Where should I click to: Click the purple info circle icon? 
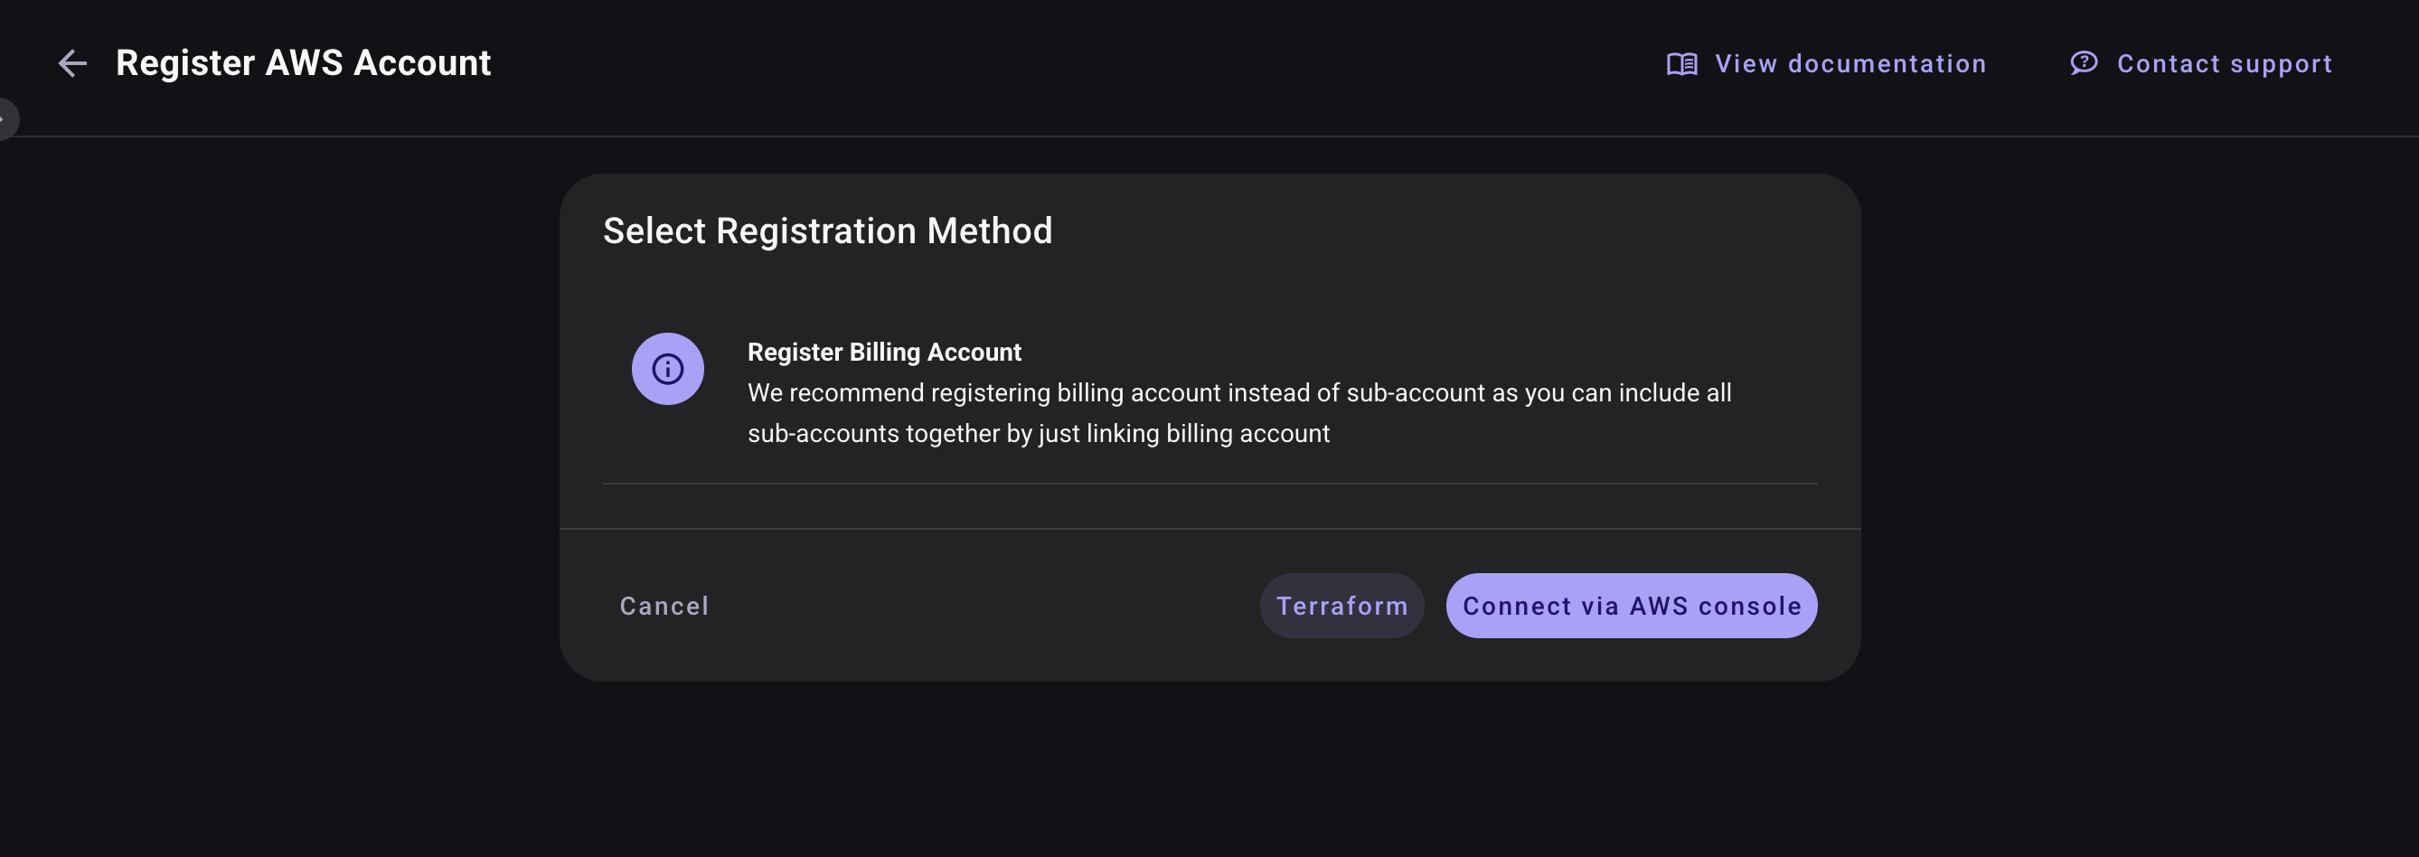tap(667, 369)
